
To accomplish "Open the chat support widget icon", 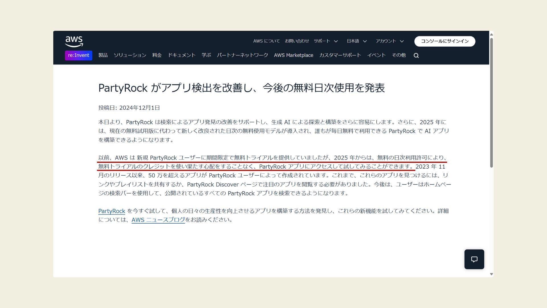I will point(474,259).
